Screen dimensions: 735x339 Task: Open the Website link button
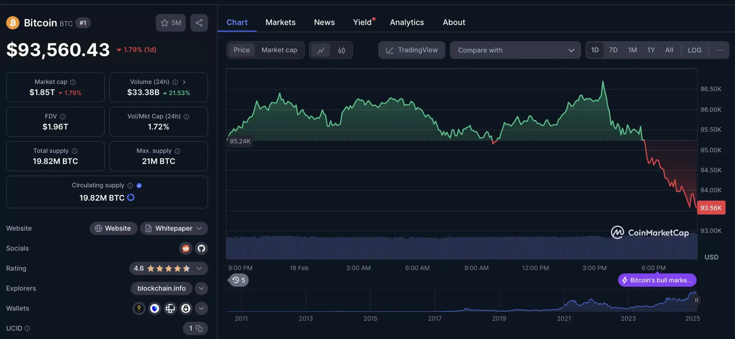coord(113,228)
